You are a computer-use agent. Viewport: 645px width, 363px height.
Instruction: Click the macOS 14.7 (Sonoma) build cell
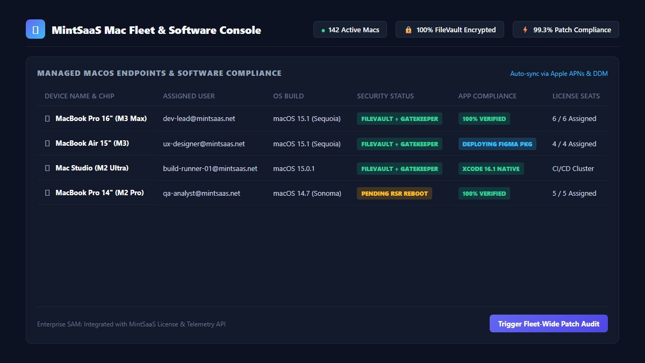(x=307, y=193)
